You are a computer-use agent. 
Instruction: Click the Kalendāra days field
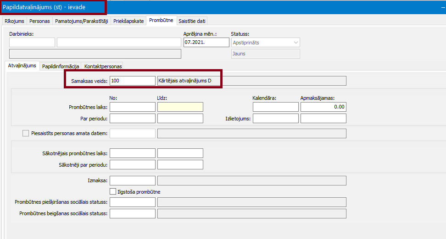(x=275, y=107)
